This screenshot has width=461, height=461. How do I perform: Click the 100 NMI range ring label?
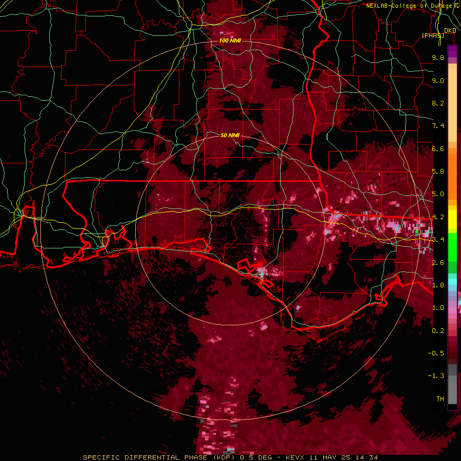[x=230, y=40]
